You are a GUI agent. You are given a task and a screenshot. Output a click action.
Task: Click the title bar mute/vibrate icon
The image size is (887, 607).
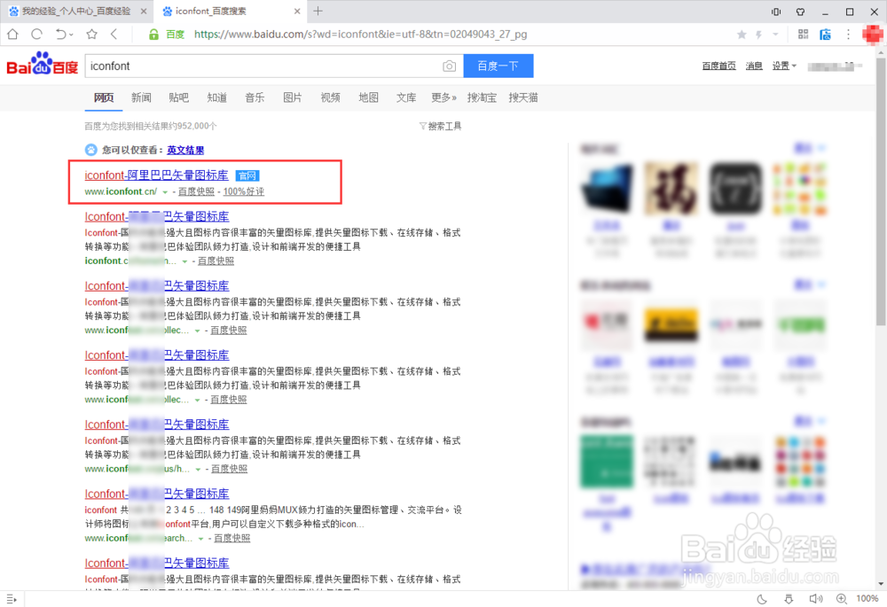point(775,12)
